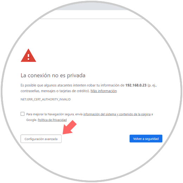Screen dimensions: 183x183
Task: Follow 'información del sistema y contenido' link
Action: (117, 114)
